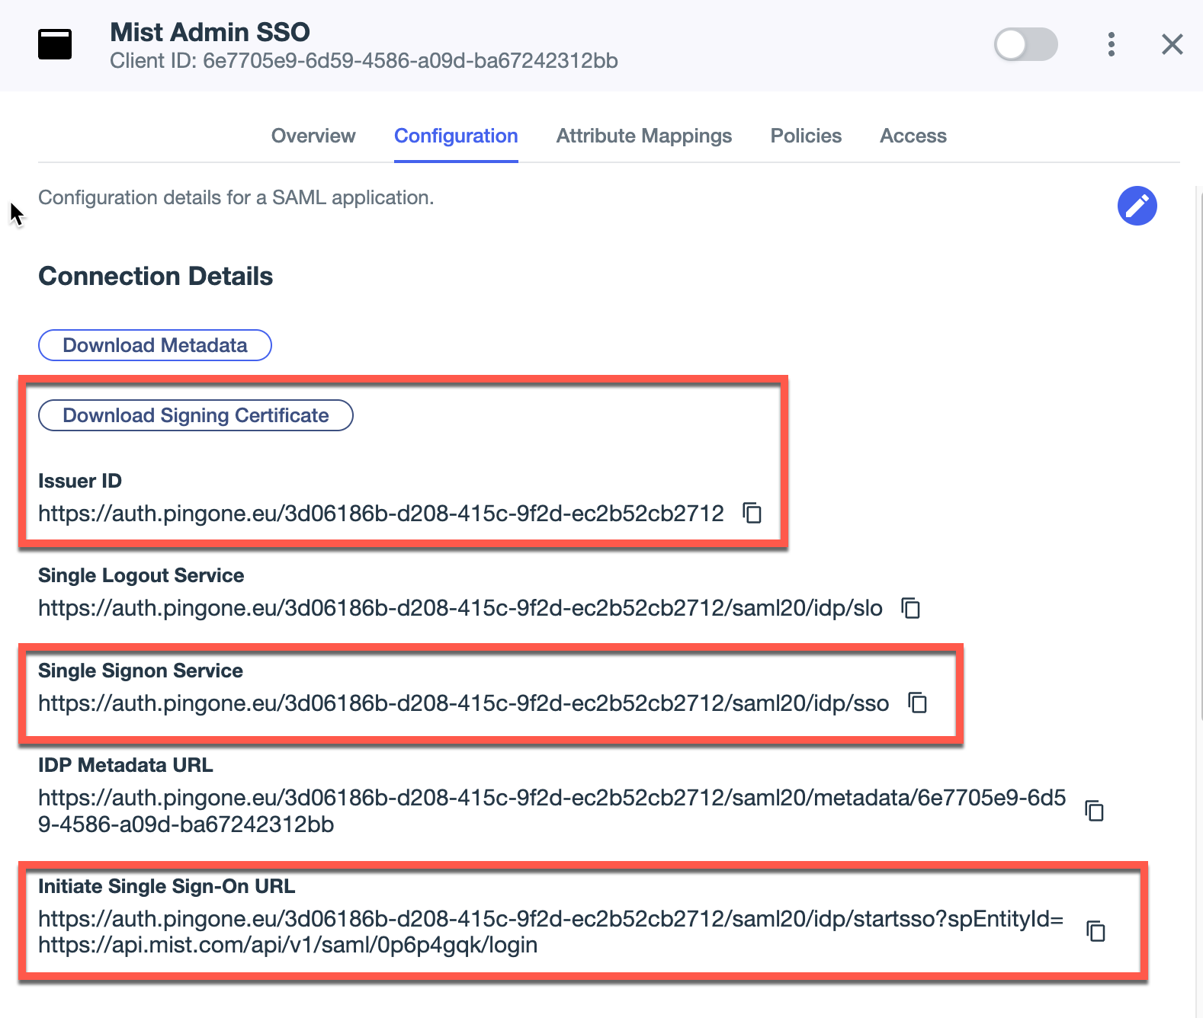1203x1018 pixels.
Task: Click the Mist Admin SSO application icon
Action: coord(55,44)
